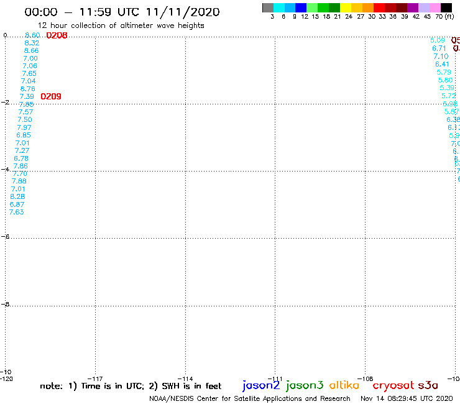Screen dimensions: 460x404
Task: Select the 7.88 wave height value
Action: [19, 181]
